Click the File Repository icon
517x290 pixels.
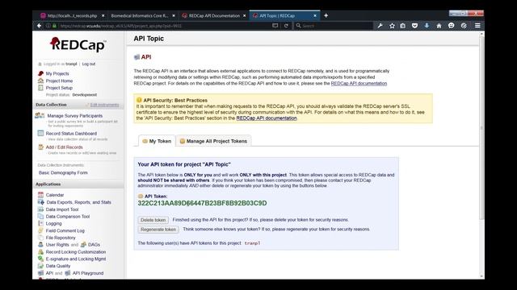coord(40,238)
